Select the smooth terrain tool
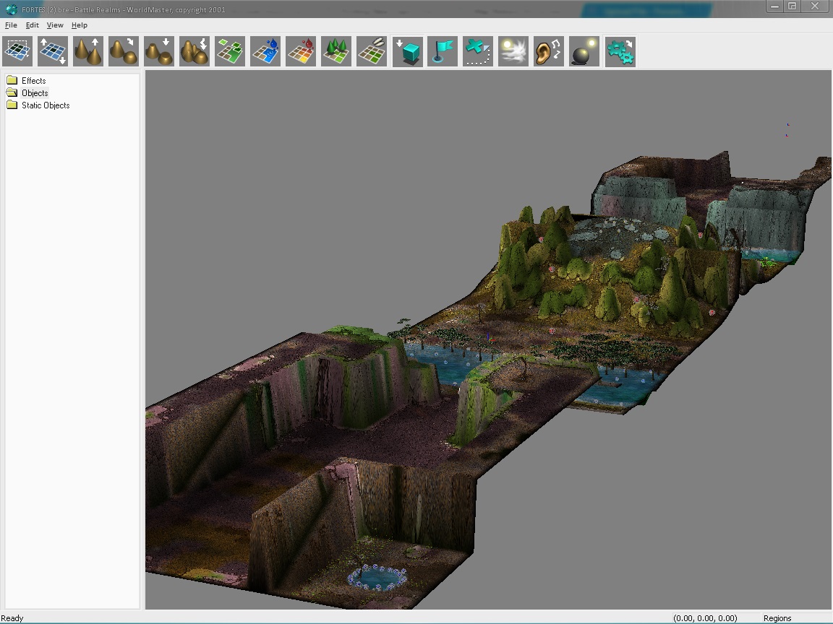The width and height of the screenshot is (833, 624). pos(123,51)
